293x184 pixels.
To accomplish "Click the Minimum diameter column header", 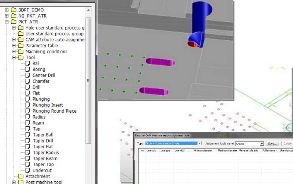I will click(202, 151).
